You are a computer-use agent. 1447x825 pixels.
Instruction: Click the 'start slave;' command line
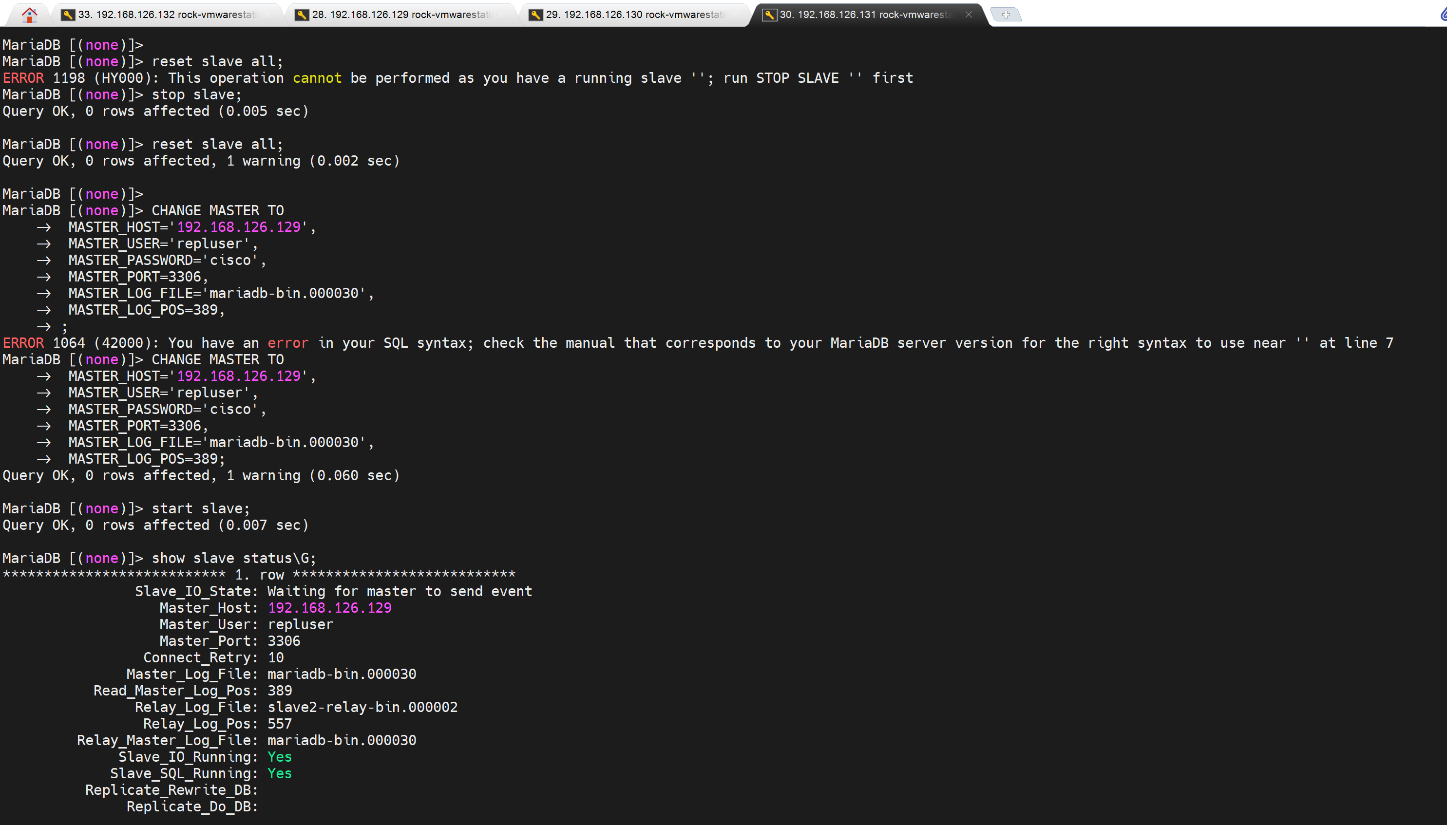pos(200,509)
